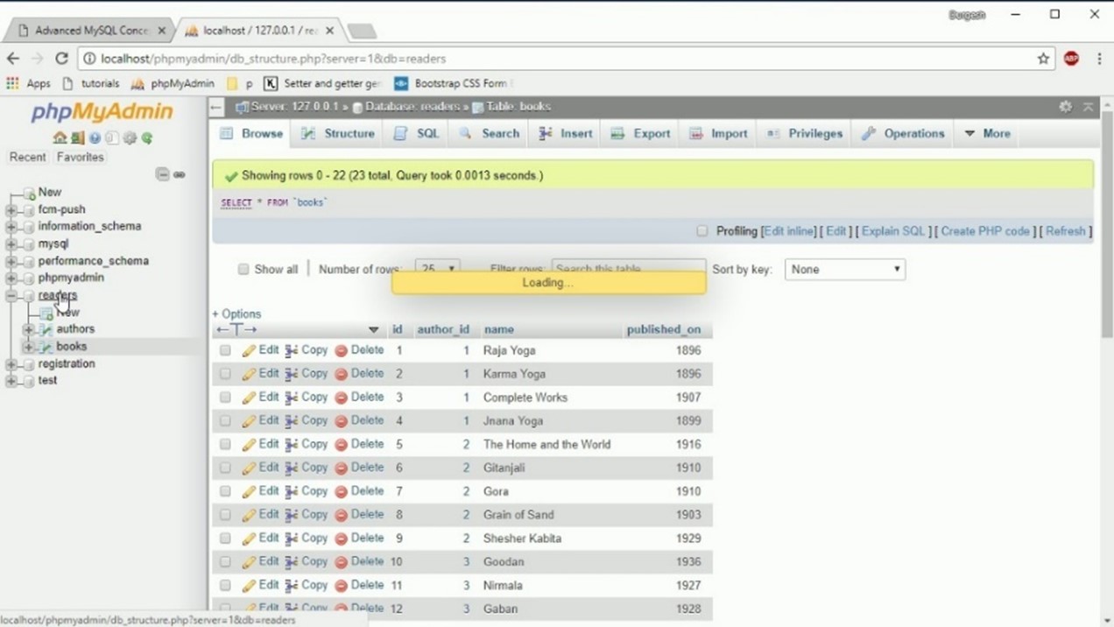Check the row checkbox for Jnana Yoga

tap(225, 421)
